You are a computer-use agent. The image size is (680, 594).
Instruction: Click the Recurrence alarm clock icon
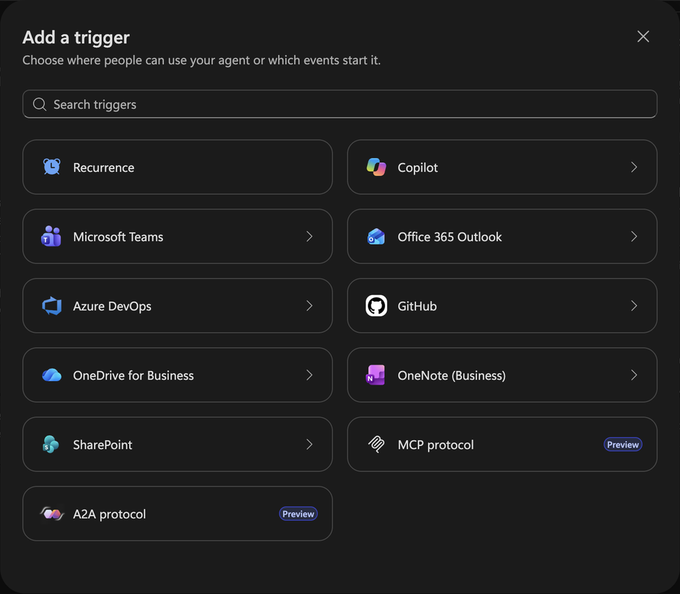coord(51,167)
